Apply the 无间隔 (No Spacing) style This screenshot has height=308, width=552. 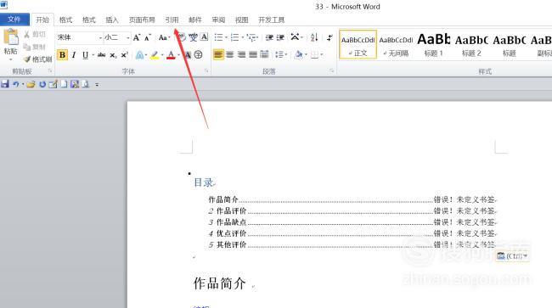396,44
